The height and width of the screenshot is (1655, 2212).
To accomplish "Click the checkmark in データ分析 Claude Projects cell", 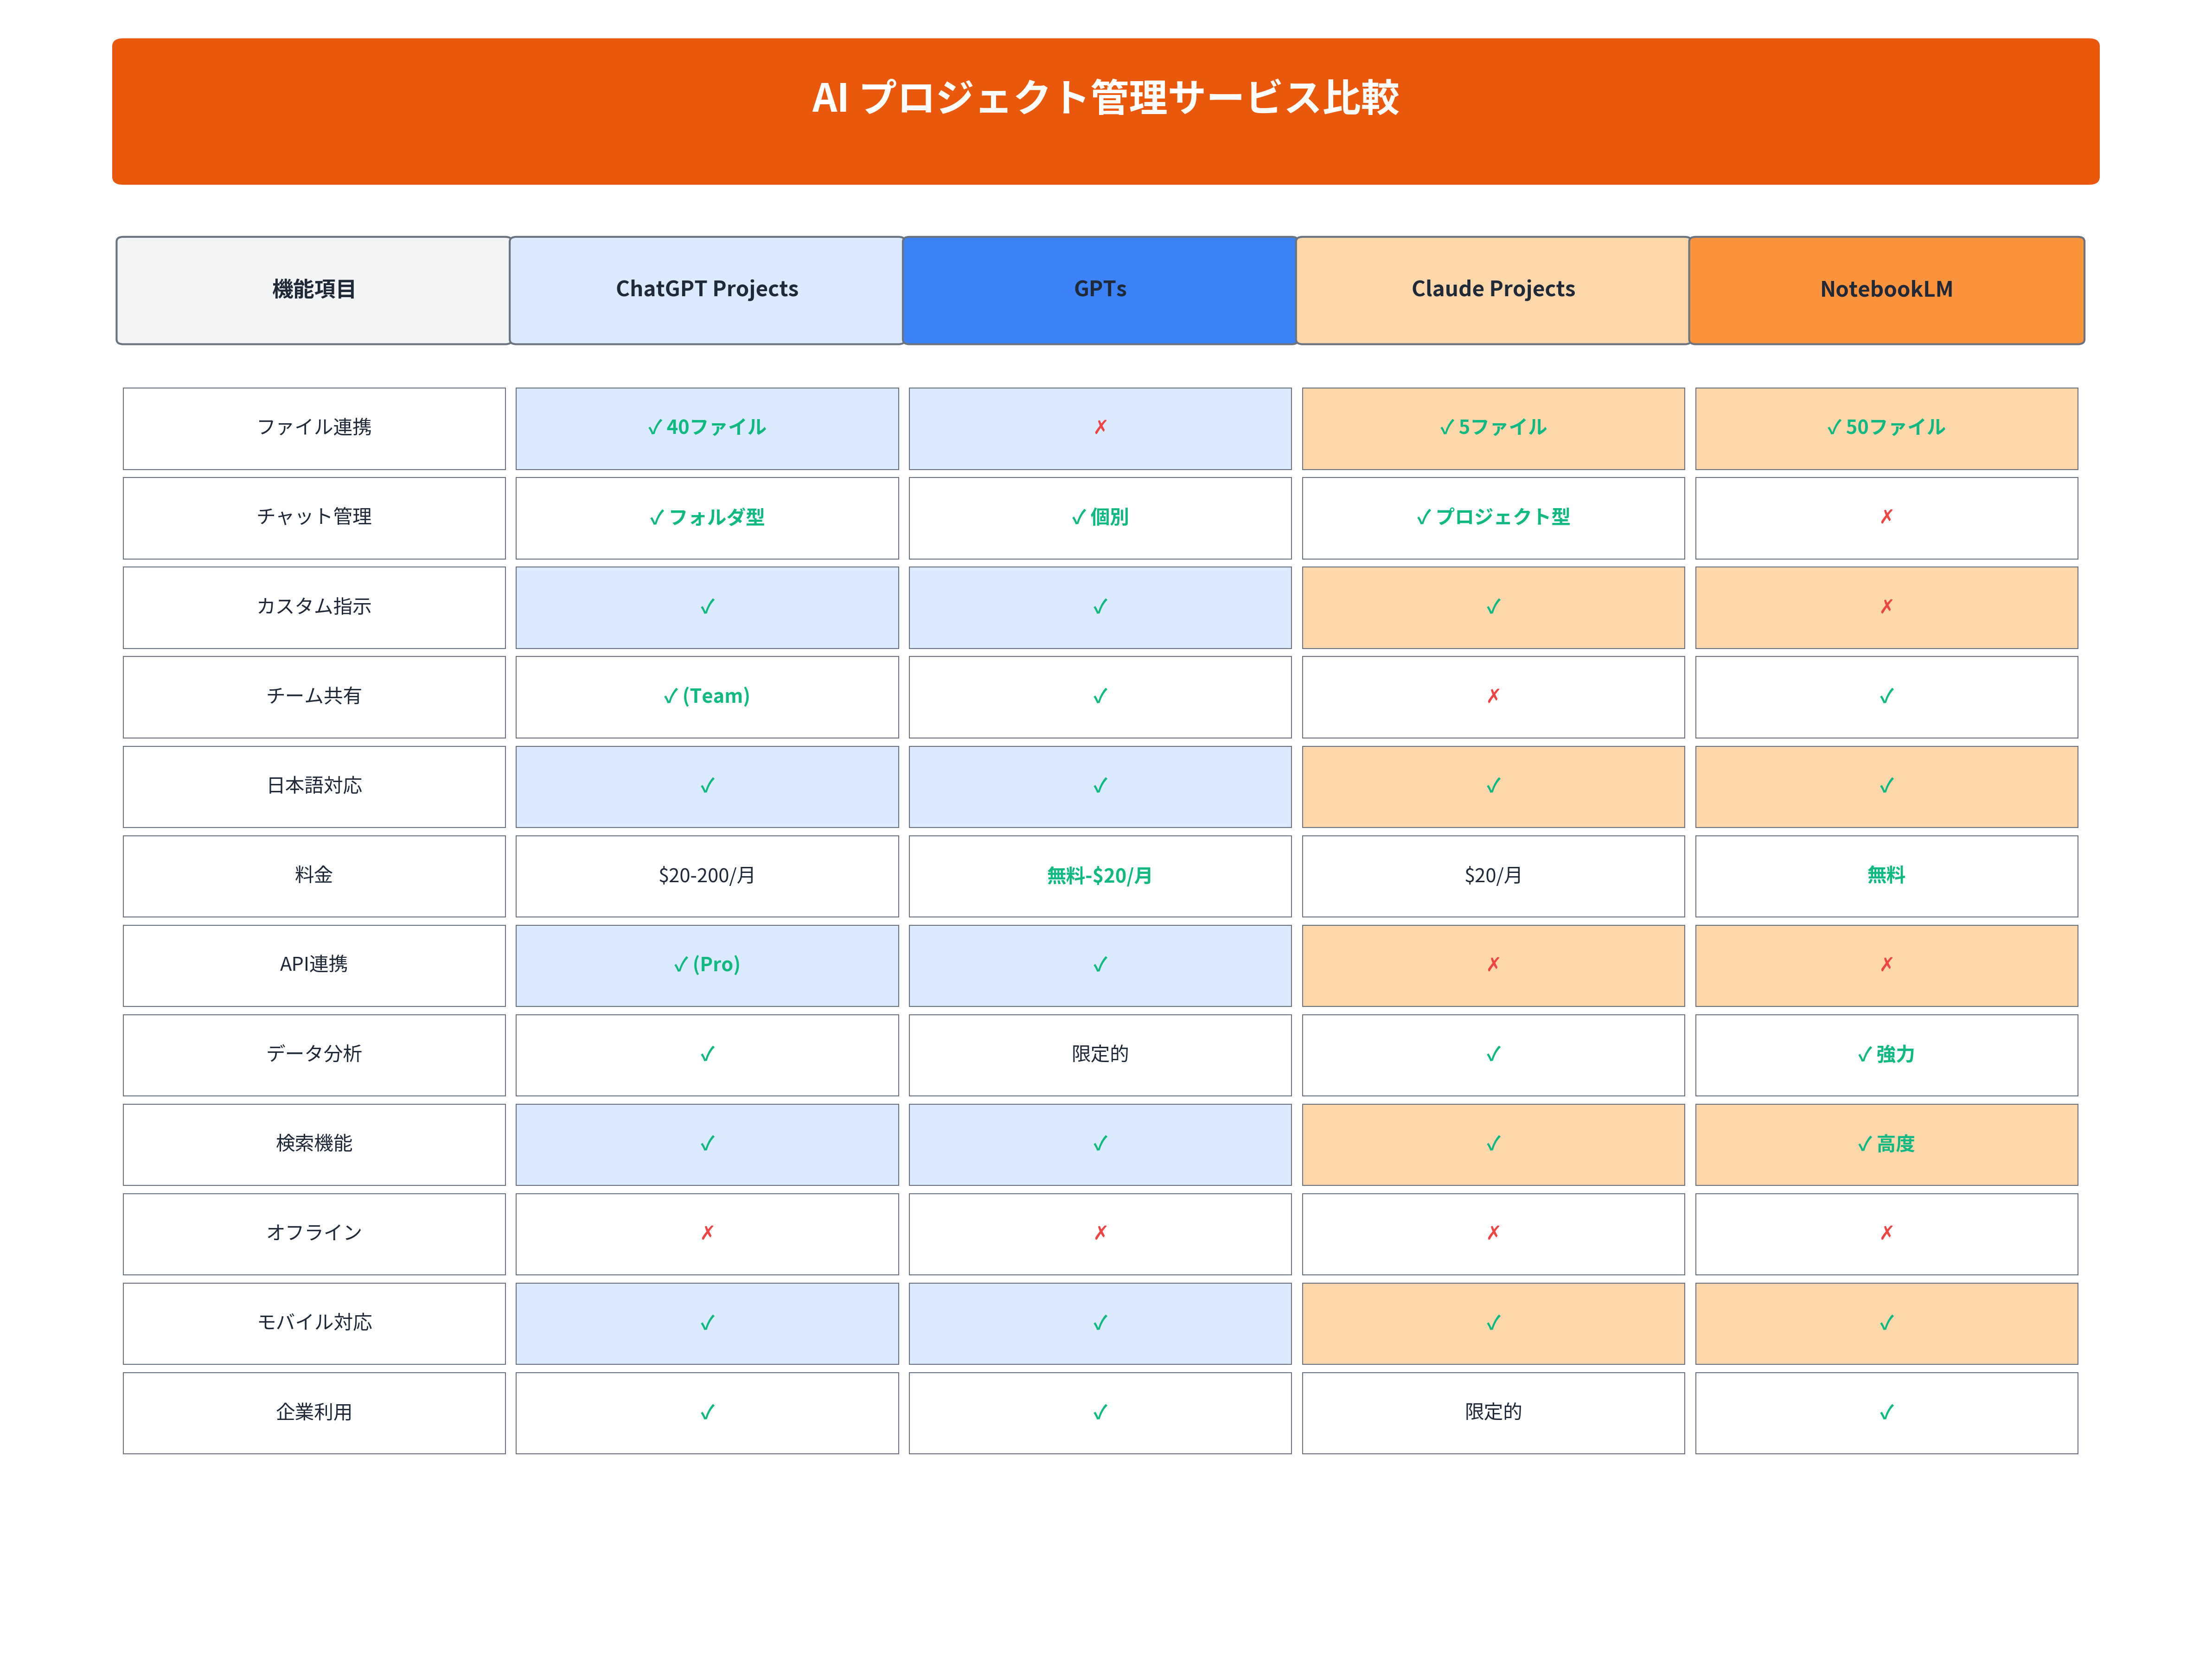I will tap(1493, 1054).
